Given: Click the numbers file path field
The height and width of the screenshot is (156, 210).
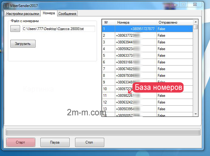Looking at the screenshot, I should (58, 29).
